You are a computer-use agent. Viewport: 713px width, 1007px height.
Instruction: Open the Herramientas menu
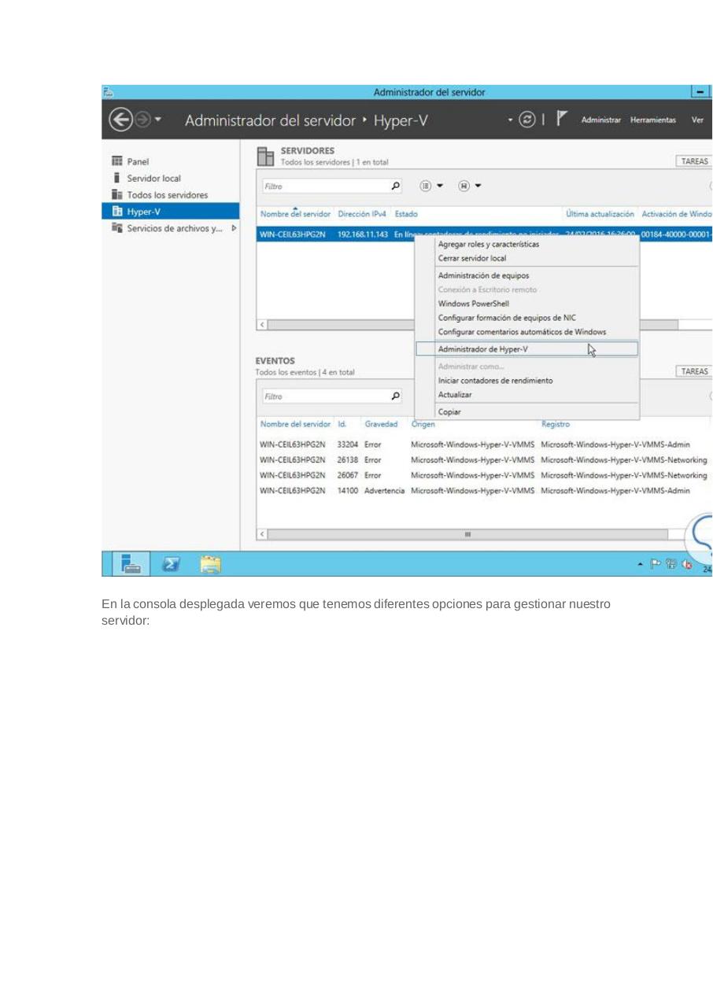(x=652, y=120)
